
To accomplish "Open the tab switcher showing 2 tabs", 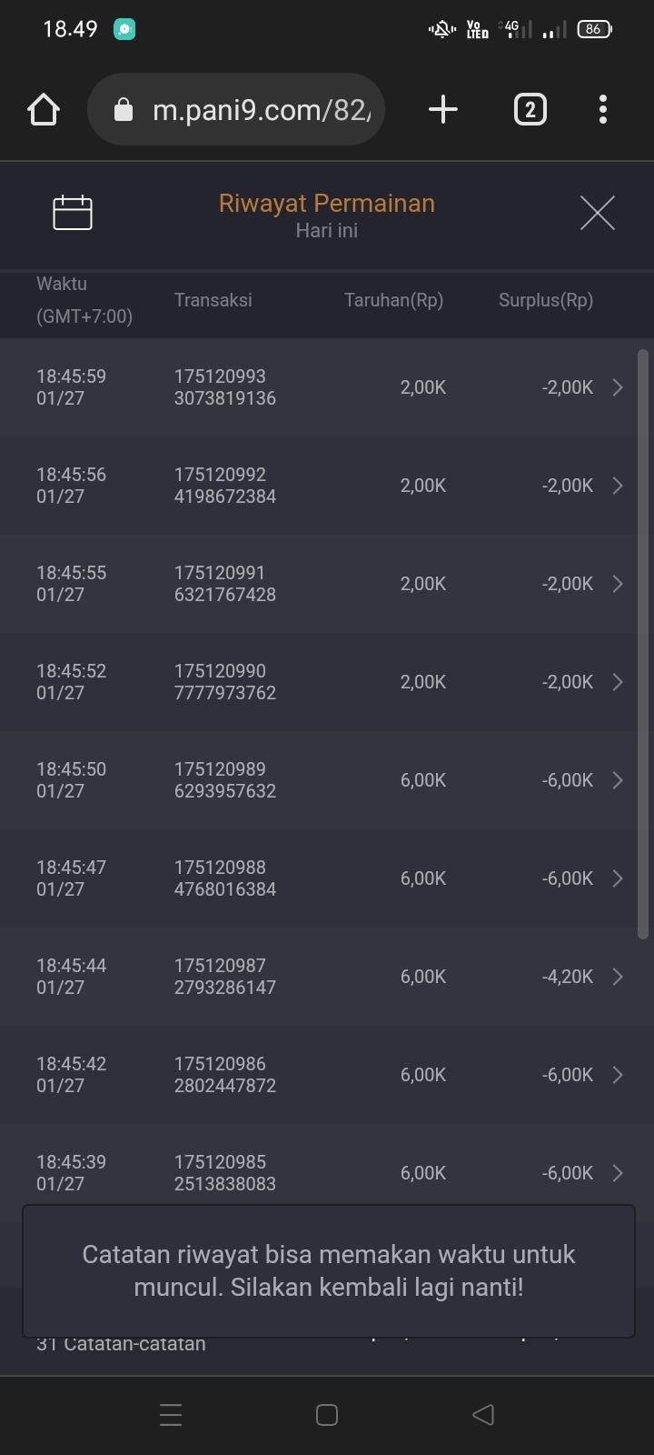I will click(x=530, y=110).
